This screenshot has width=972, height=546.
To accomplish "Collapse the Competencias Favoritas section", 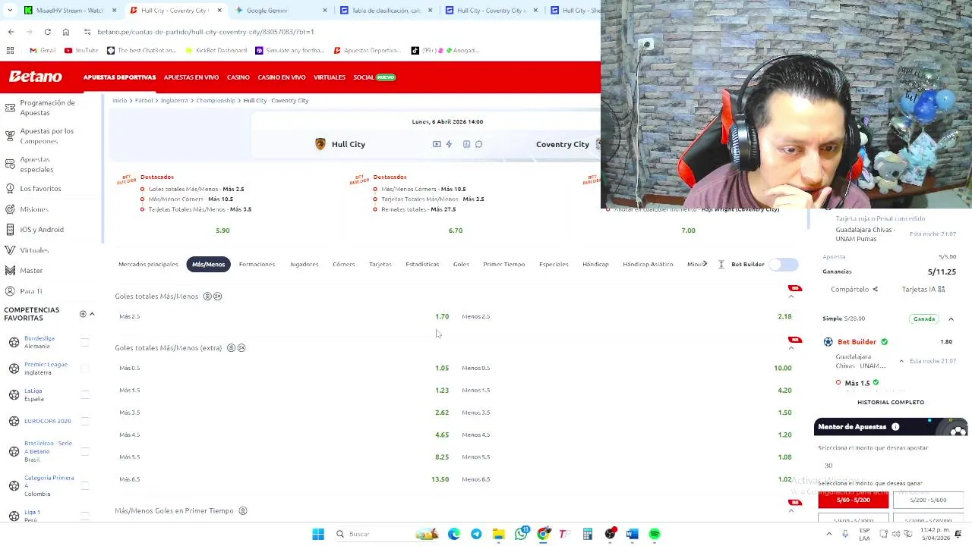I will (92, 314).
